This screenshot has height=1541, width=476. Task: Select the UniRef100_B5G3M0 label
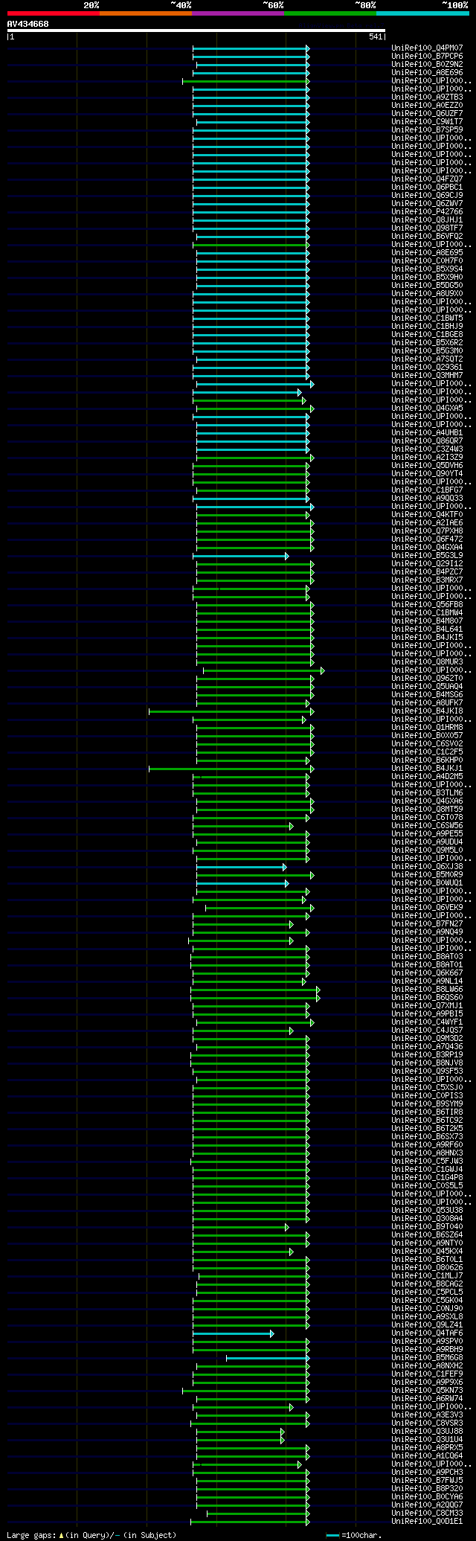(427, 350)
